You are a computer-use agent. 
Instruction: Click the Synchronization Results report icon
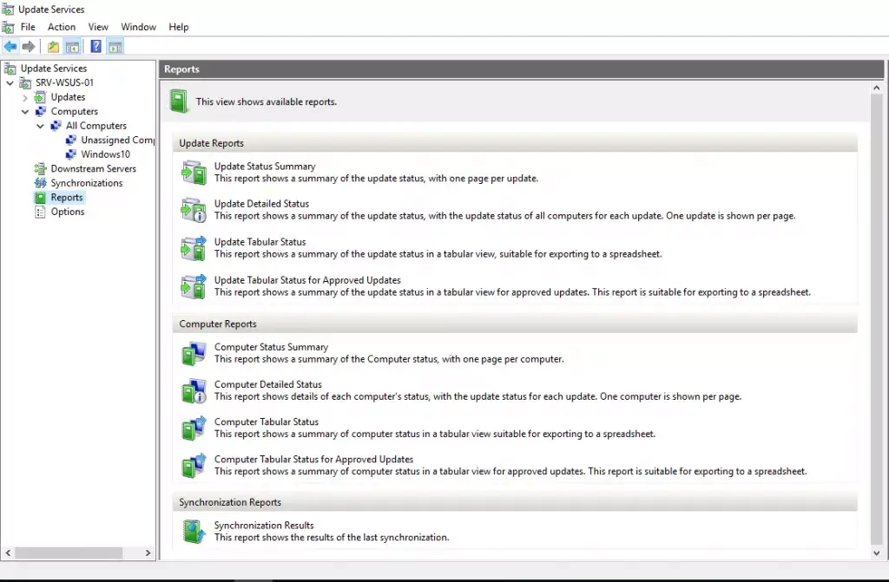coord(193,532)
